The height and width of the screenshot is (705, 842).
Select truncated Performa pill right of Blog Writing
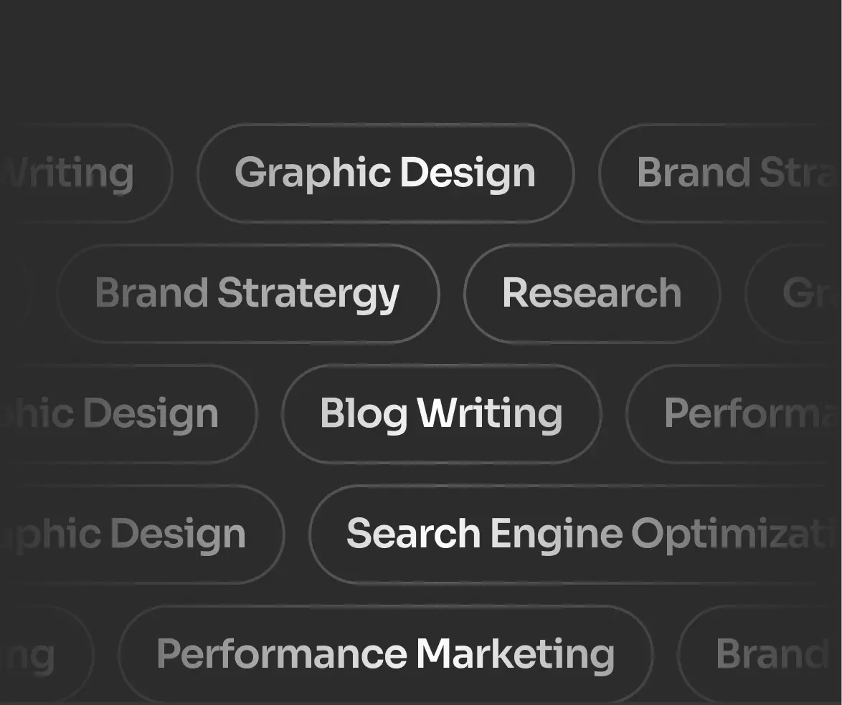pyautogui.click(x=739, y=414)
